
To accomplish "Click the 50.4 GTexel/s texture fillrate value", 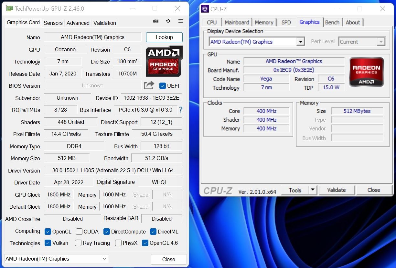I will tap(157, 134).
